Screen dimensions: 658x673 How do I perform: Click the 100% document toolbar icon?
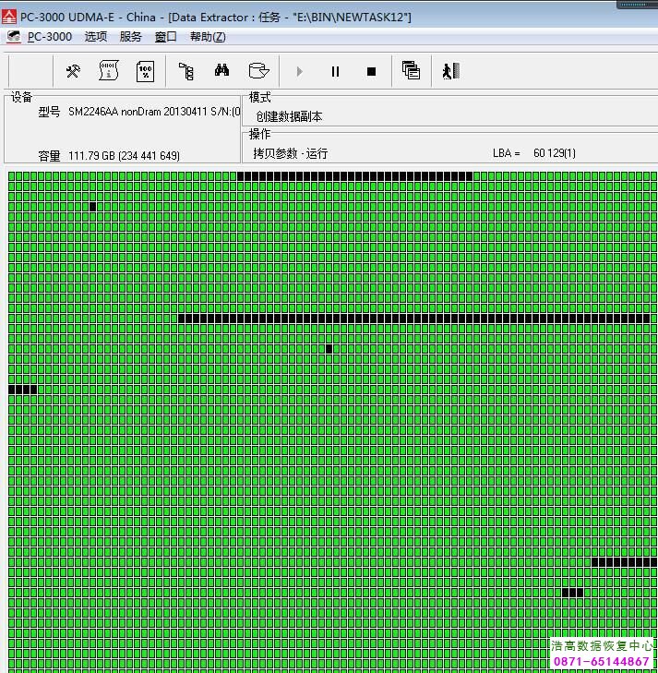click(145, 71)
